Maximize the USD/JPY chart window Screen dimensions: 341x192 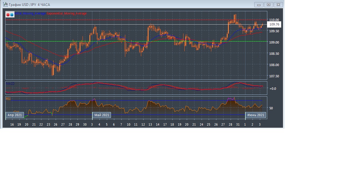[269, 4]
